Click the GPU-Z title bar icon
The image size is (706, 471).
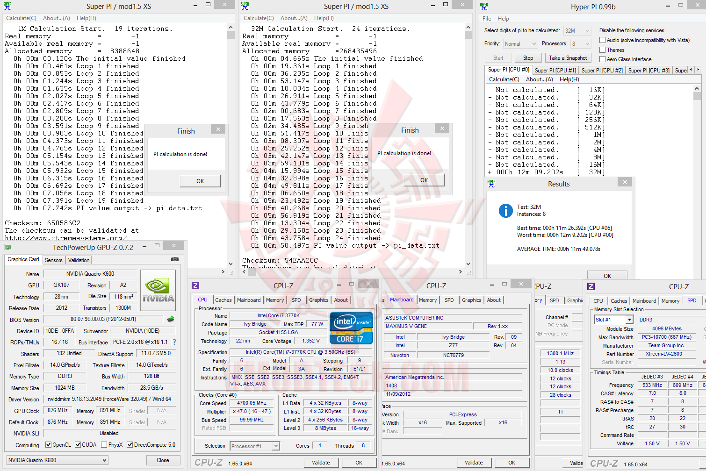[x=7, y=247]
